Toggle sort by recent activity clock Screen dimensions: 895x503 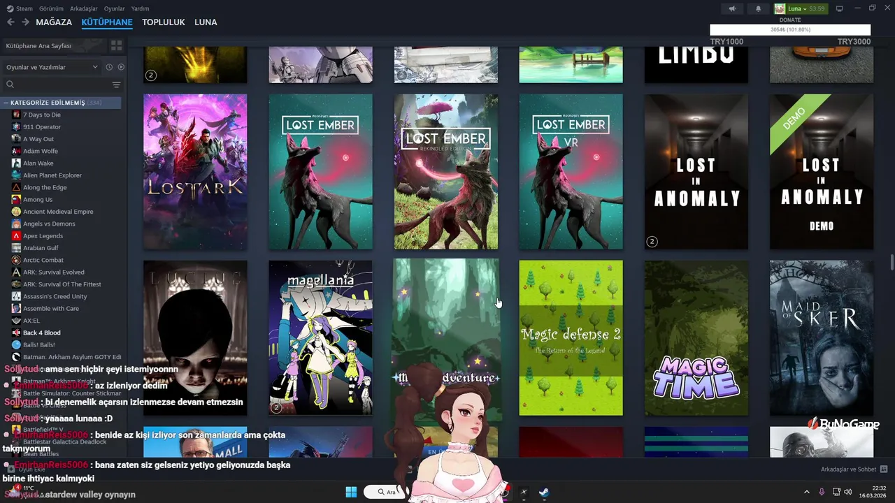pos(109,67)
